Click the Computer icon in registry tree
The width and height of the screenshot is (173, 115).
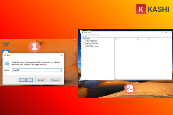(84, 39)
